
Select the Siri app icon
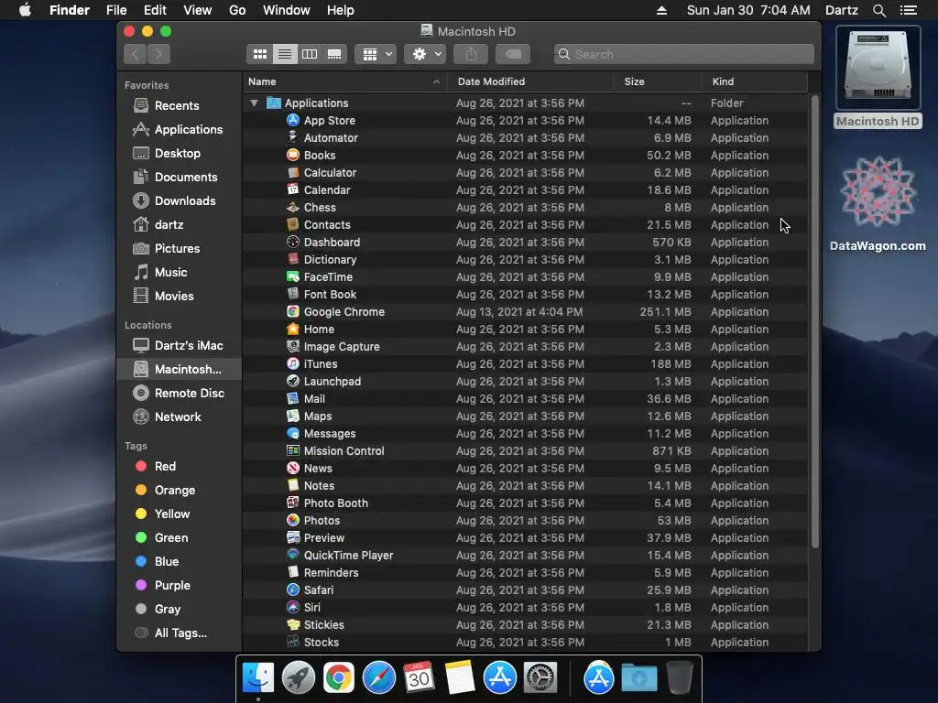(292, 608)
